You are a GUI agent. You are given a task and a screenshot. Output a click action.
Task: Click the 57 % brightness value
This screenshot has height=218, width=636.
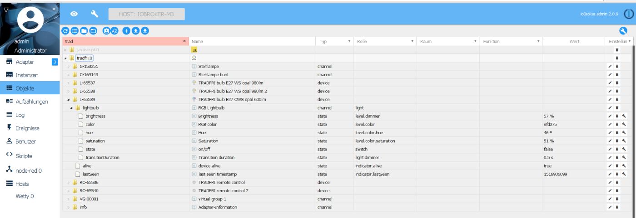coord(549,116)
